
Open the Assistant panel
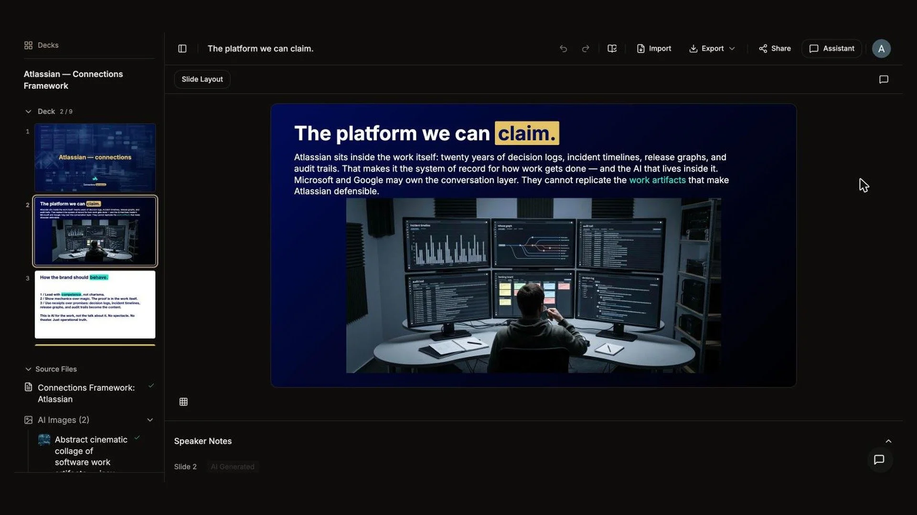[832, 49]
